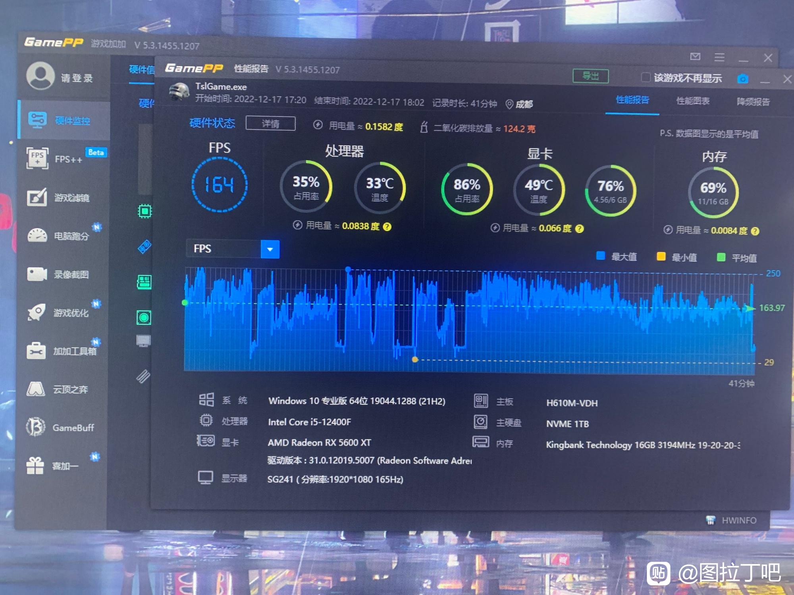
Task: Click the 导出 export button
Action: pyautogui.click(x=591, y=76)
